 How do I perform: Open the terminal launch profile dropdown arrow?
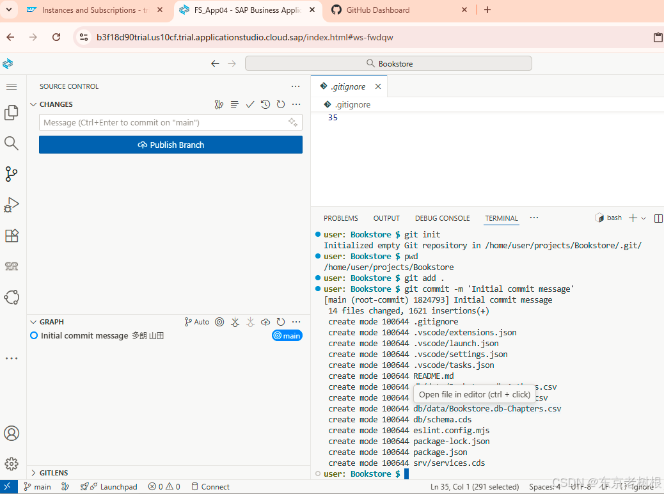[x=644, y=218]
